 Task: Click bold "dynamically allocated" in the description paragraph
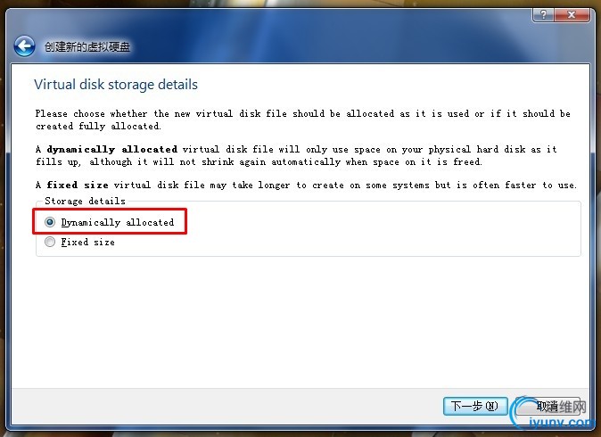click(112, 149)
